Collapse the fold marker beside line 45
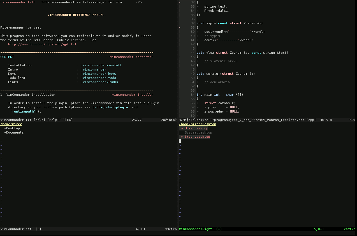357x236 pixels. pyautogui.click(x=180, y=57)
